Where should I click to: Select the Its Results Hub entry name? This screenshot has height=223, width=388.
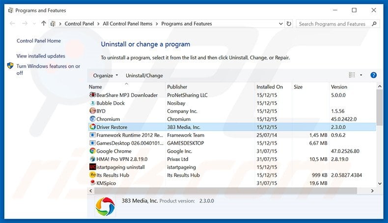tap(112, 175)
